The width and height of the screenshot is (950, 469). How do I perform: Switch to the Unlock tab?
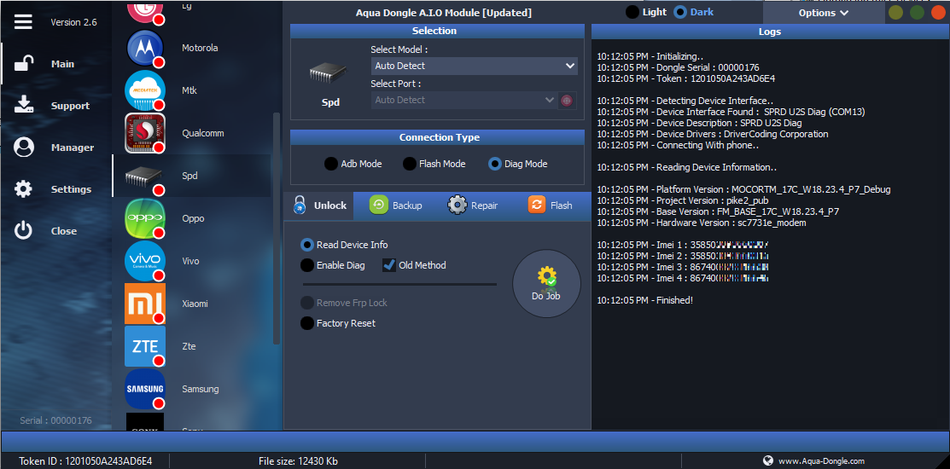click(319, 206)
